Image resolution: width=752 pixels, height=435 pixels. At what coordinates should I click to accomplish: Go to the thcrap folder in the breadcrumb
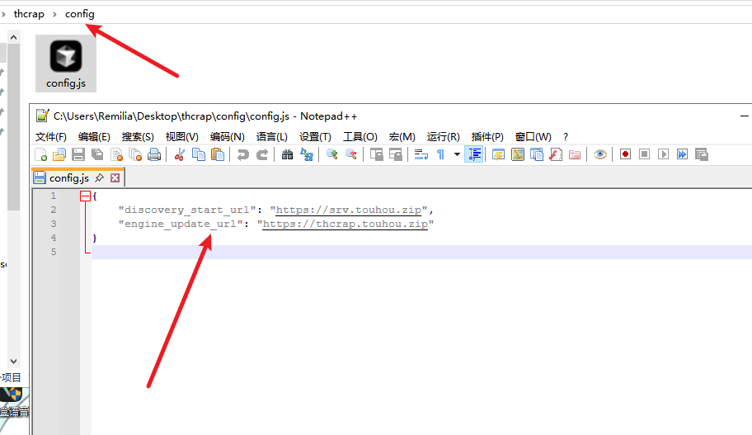pyautogui.click(x=29, y=14)
